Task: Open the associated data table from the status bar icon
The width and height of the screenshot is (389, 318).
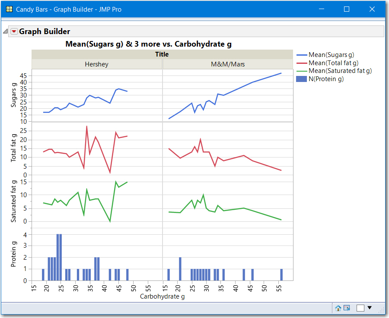Action: [x=347, y=308]
